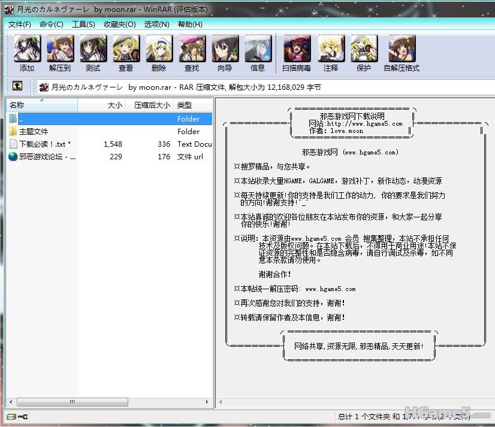Viewport: 495px width, 427px height.
Task: Open the 向导 (Wizard) toolbar icon
Action: tap(225, 49)
